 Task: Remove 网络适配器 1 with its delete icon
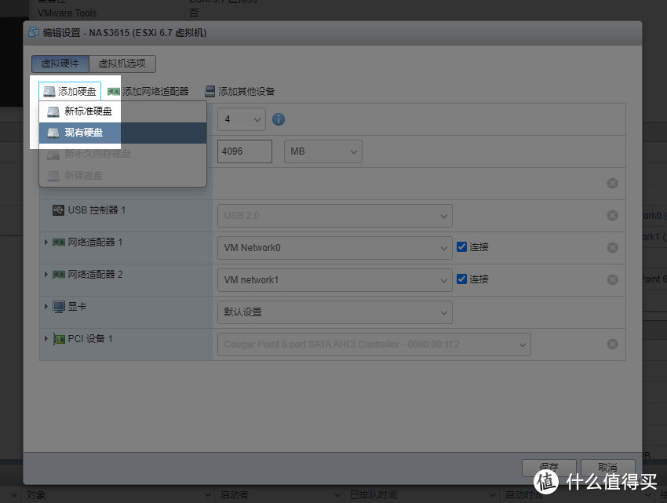612,247
